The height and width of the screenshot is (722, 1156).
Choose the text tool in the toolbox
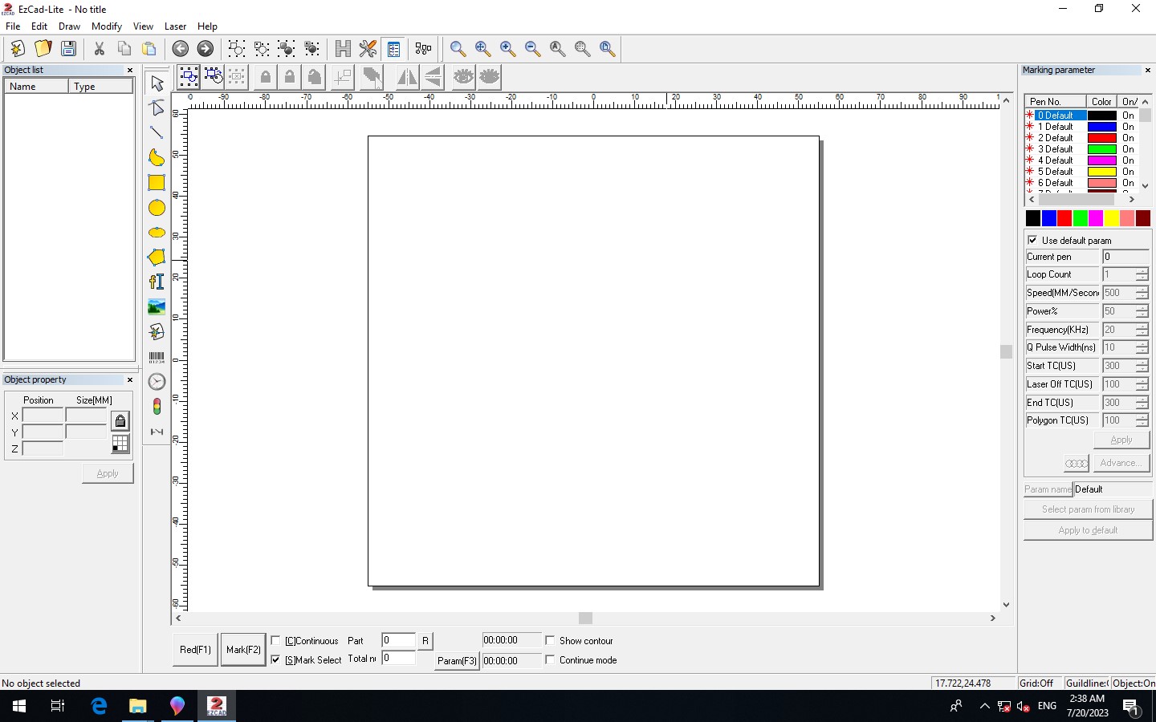(157, 282)
